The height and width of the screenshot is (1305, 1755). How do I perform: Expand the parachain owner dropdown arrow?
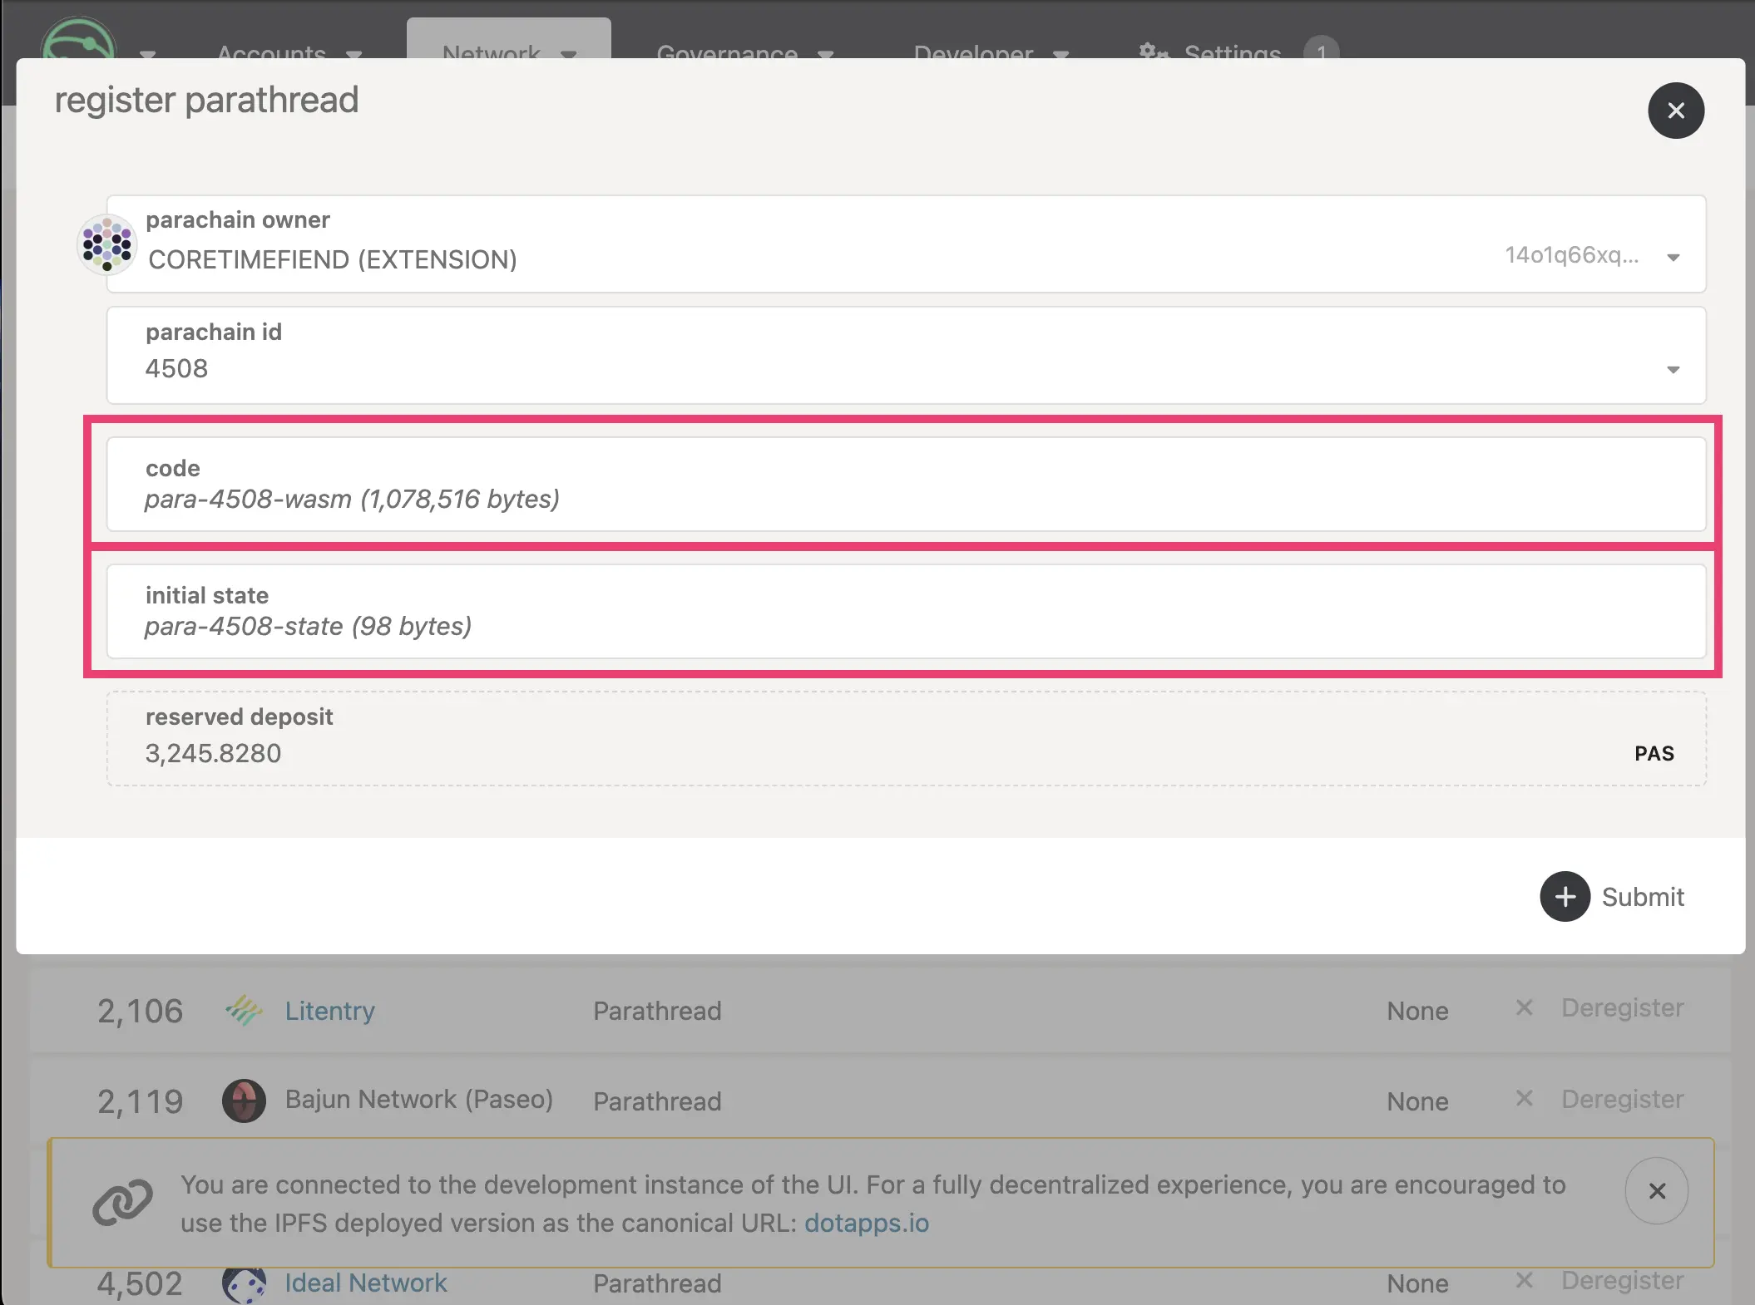click(x=1673, y=258)
